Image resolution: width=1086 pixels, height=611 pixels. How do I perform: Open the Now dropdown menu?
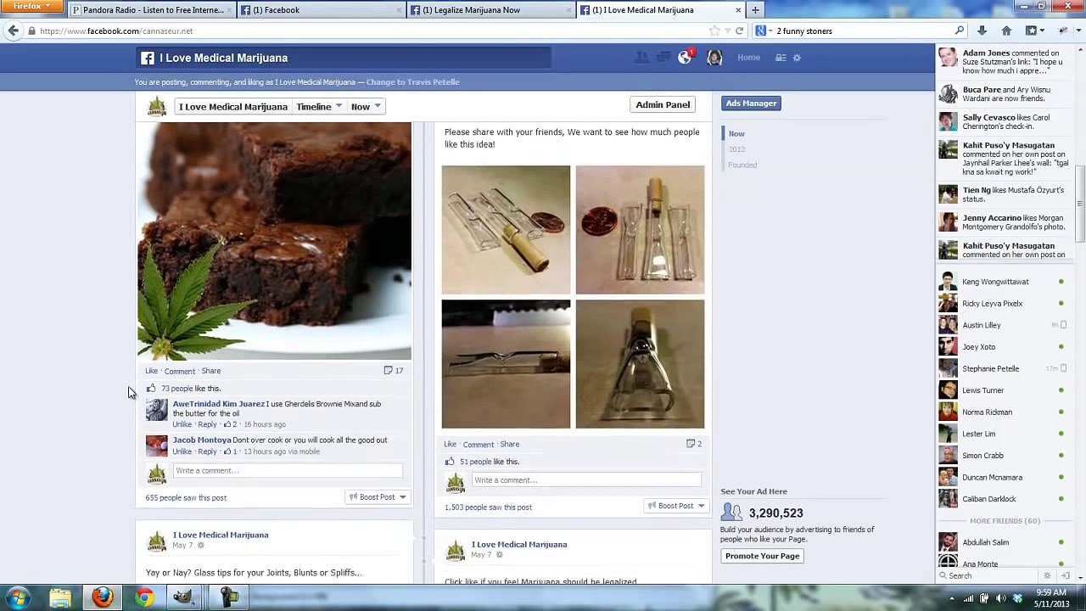[366, 106]
